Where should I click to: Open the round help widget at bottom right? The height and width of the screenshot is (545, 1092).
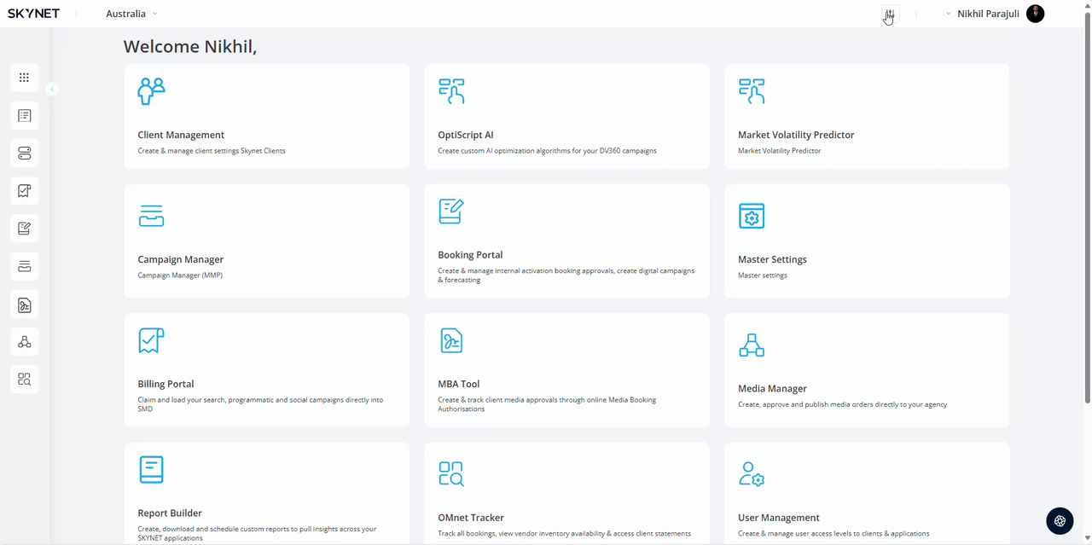click(x=1060, y=521)
